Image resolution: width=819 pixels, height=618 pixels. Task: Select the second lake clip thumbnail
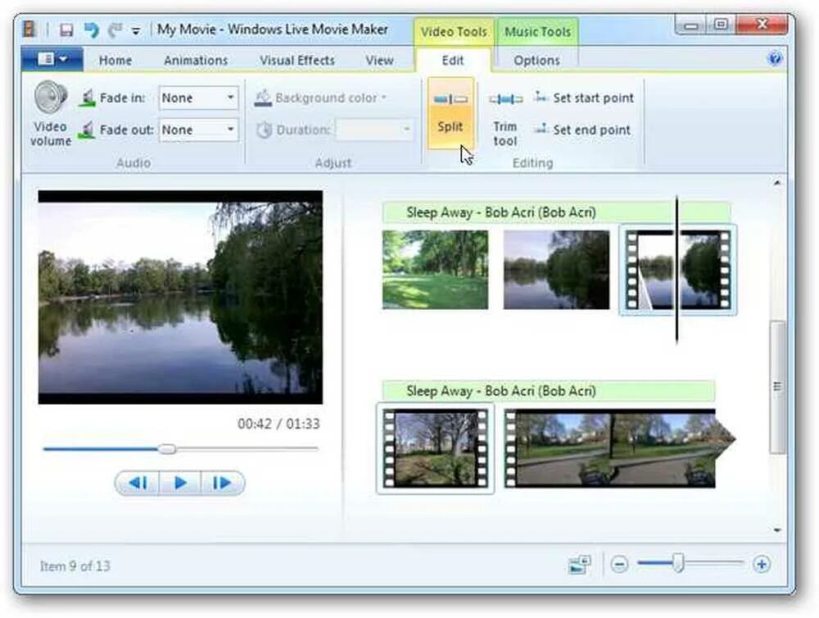556,270
